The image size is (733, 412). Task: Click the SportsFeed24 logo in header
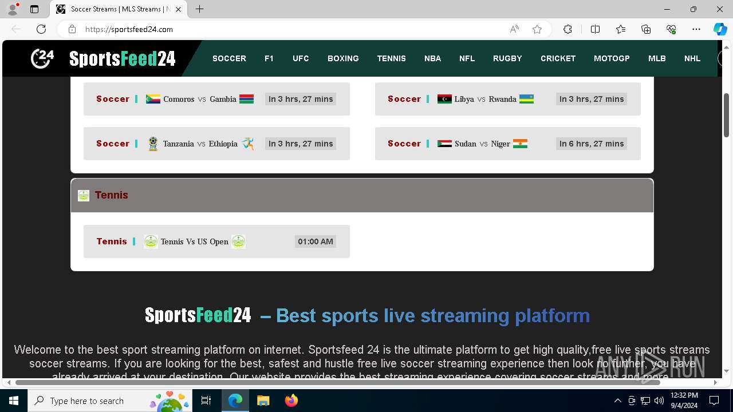pos(103,58)
